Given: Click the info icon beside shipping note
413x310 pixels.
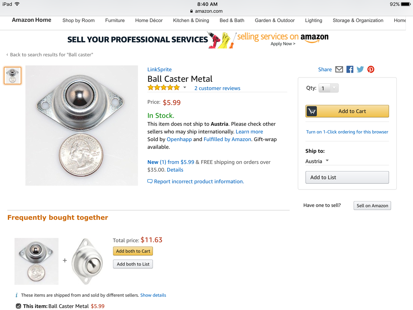Looking at the screenshot, I should (17, 295).
